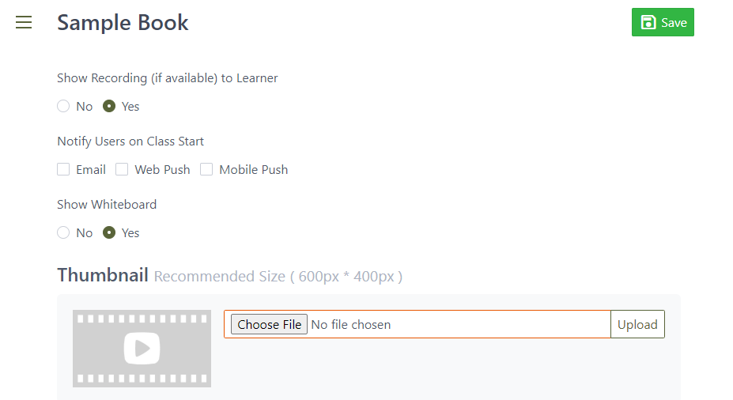Click the Thumbnail section heading
The image size is (733, 400).
pos(103,275)
